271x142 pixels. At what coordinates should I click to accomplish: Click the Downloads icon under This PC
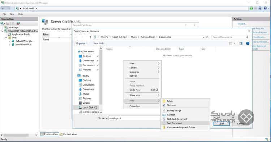(80, 90)
